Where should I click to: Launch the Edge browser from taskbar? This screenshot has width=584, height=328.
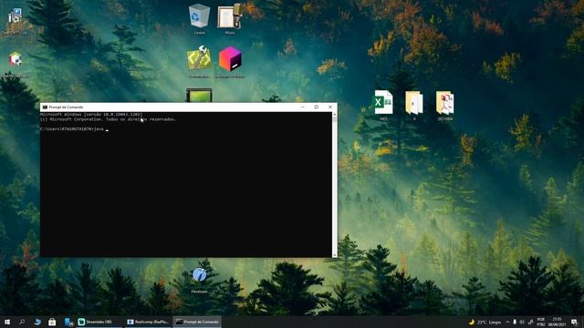[37, 322]
